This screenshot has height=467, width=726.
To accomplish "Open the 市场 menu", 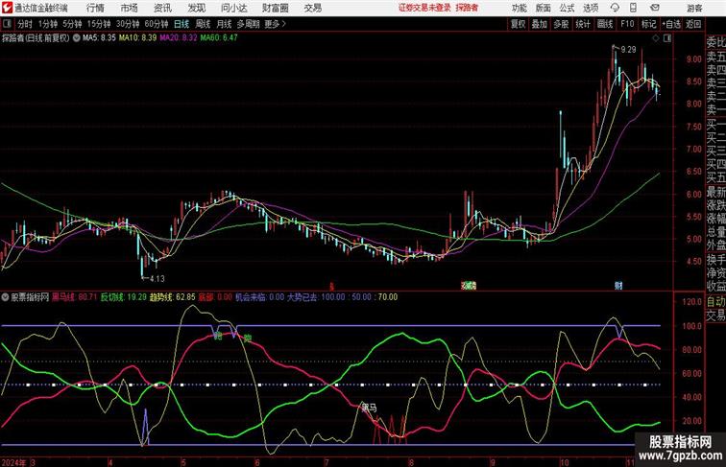I will coord(130,8).
